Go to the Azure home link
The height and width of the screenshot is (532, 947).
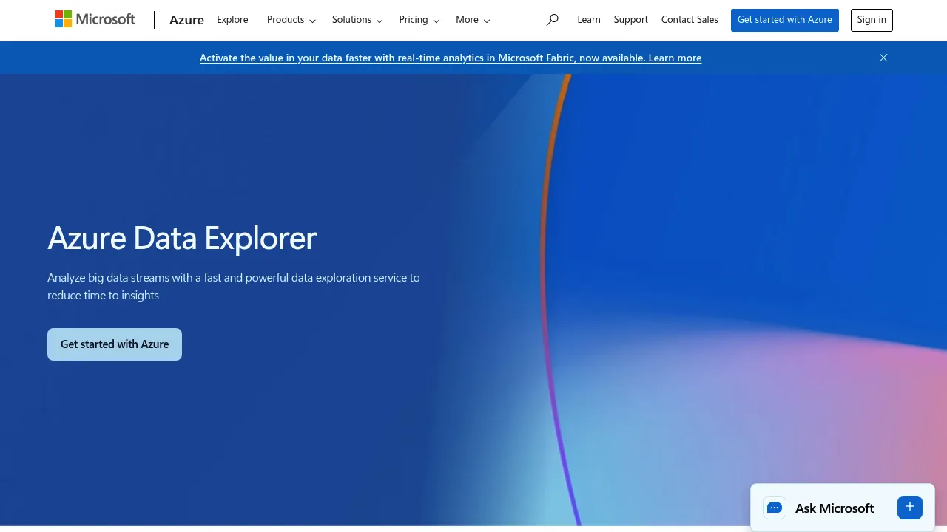(x=186, y=20)
